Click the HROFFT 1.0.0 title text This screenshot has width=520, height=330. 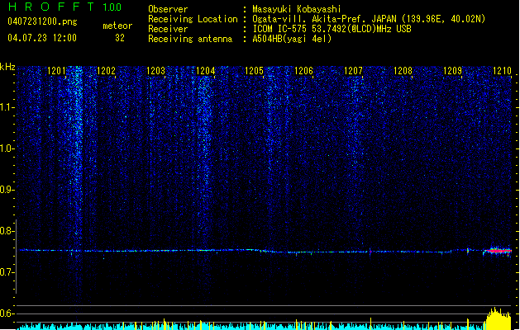(x=65, y=7)
